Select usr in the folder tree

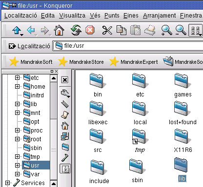(x=36, y=165)
